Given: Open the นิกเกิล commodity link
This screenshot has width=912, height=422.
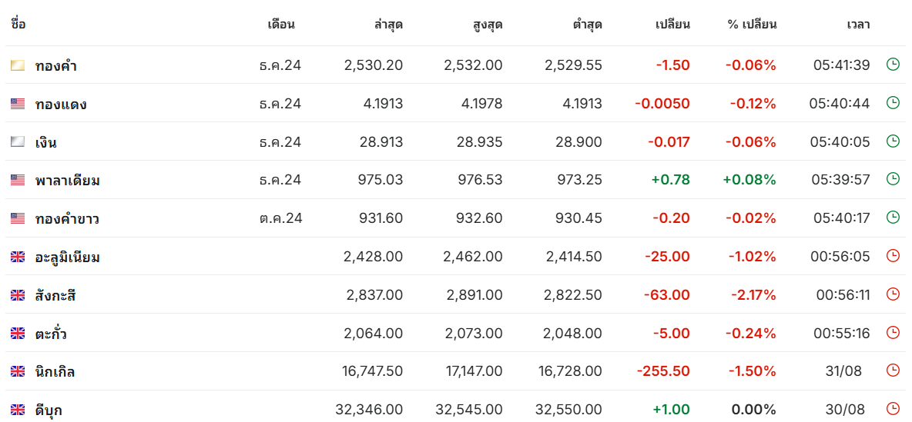Looking at the screenshot, I should [55, 372].
